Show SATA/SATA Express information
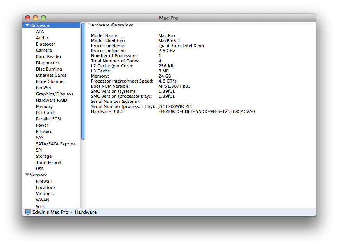Viewport: 338px width, 247px height. (x=56, y=144)
